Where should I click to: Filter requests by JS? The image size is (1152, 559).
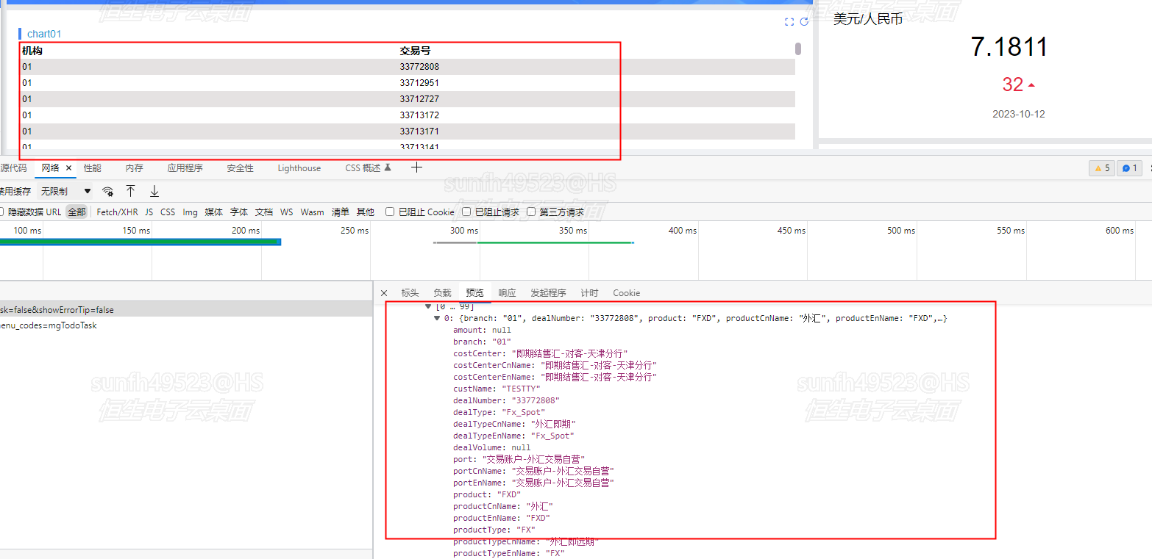point(149,212)
